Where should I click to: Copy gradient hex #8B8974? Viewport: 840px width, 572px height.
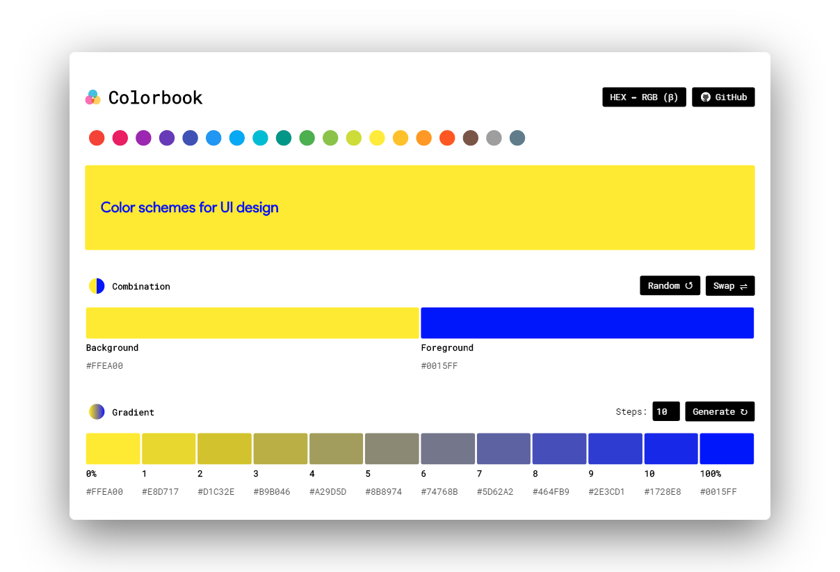click(x=384, y=492)
